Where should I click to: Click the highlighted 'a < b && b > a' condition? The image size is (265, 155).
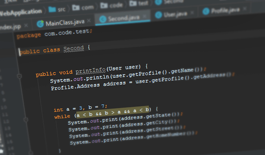[113, 112]
